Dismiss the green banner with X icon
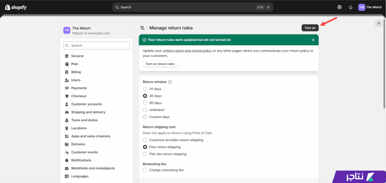 [x=313, y=40]
